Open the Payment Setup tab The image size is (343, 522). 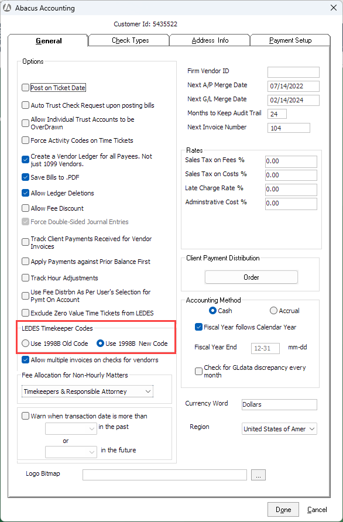[x=290, y=40]
